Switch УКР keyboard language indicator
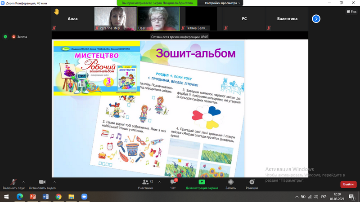Image resolution: width=360 pixels, height=202 pixels. tap(324, 197)
